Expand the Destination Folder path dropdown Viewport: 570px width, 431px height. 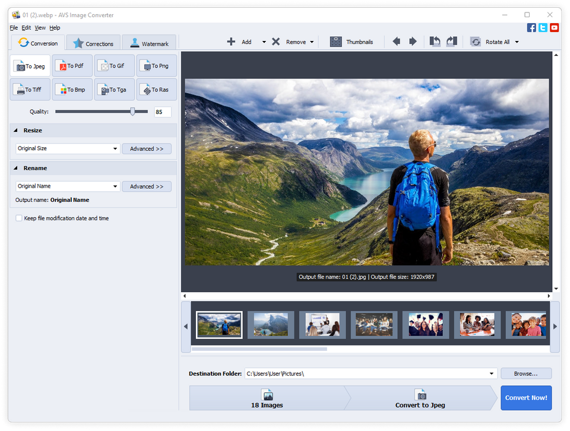pyautogui.click(x=492, y=373)
